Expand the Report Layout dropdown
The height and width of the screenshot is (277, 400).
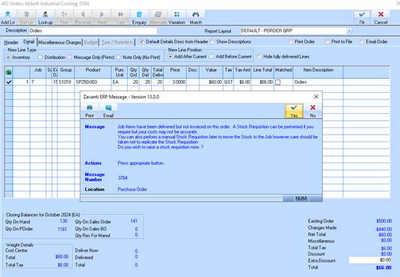tap(349, 31)
